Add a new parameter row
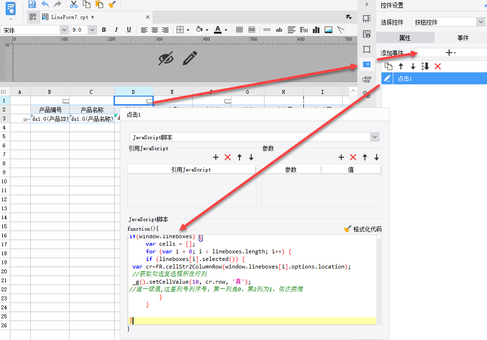487x340 pixels. pos(341,157)
